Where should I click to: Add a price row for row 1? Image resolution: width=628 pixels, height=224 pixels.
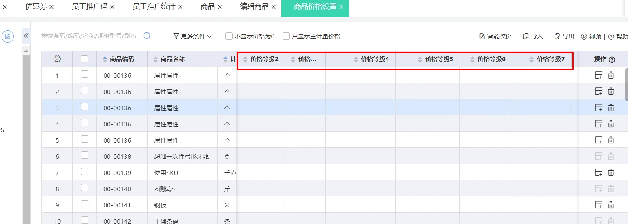(x=598, y=75)
